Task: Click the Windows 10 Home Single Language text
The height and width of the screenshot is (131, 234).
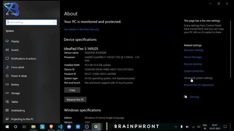Action: 104,118
